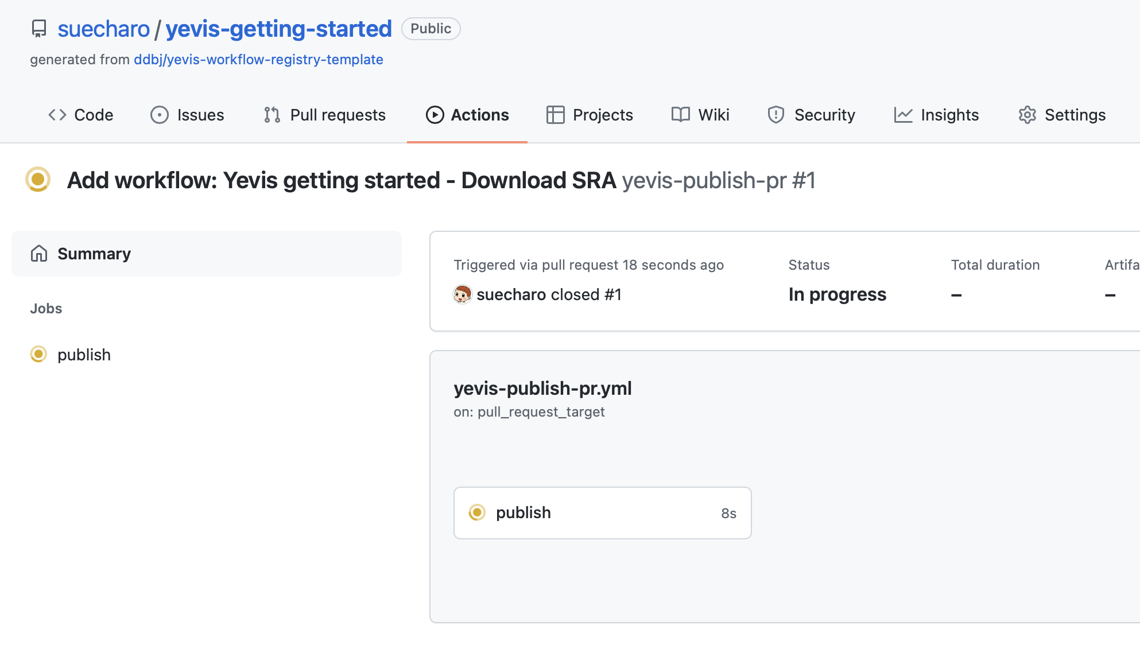Screen dimensions: 1140x653
Task: Click the run title 'Add workflow: Yevis getting started'
Action: point(342,180)
